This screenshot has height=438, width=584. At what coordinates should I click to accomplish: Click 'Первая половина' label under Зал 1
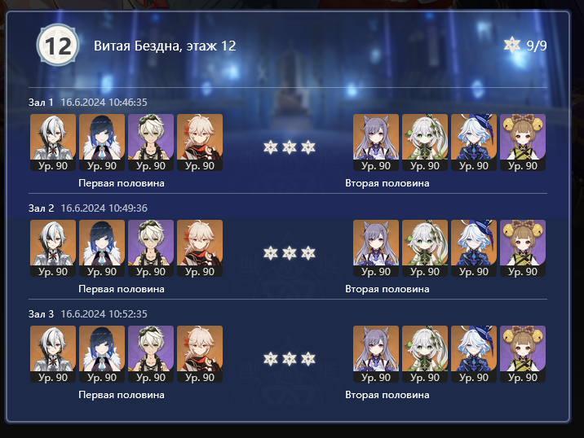(122, 183)
